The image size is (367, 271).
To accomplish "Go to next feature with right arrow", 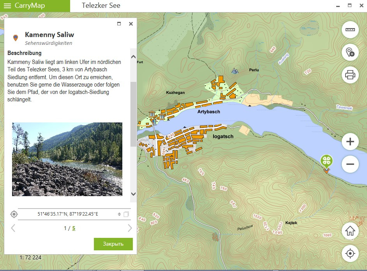I will pos(130,228).
